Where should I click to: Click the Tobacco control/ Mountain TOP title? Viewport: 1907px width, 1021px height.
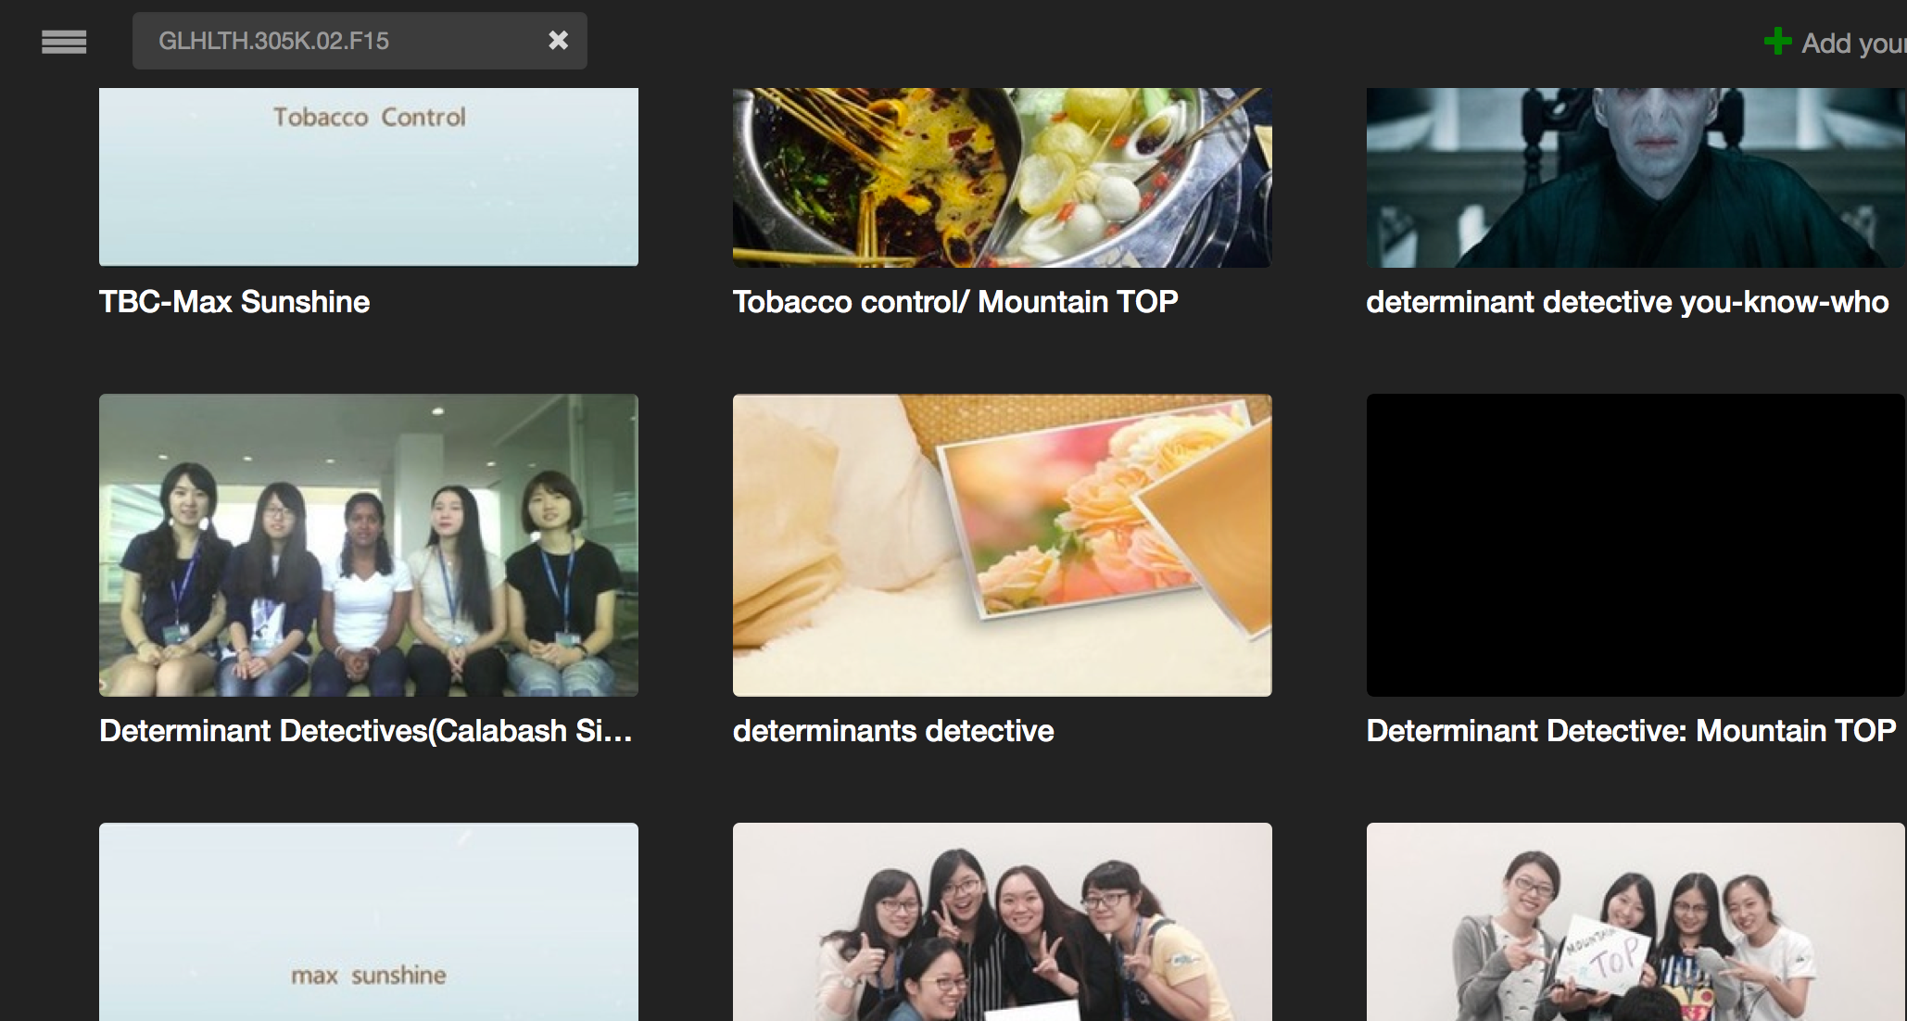[x=955, y=302]
